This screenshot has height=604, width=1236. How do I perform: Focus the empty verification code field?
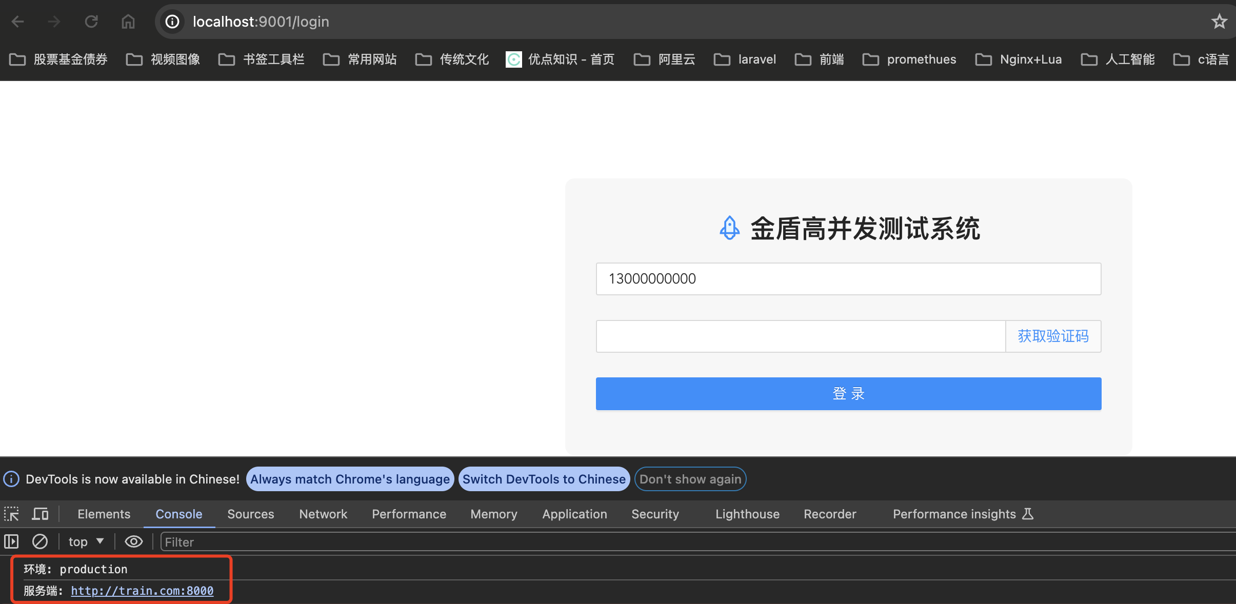[801, 336]
